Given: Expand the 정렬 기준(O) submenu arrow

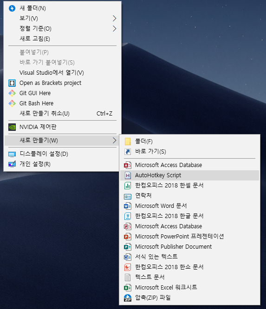Looking at the screenshot, I should tap(115, 29).
